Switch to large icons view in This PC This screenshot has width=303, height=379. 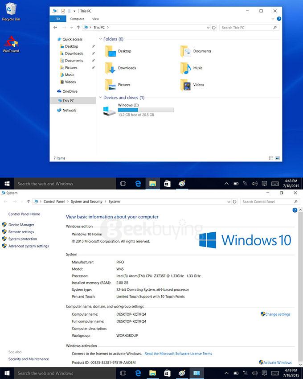coord(278,158)
